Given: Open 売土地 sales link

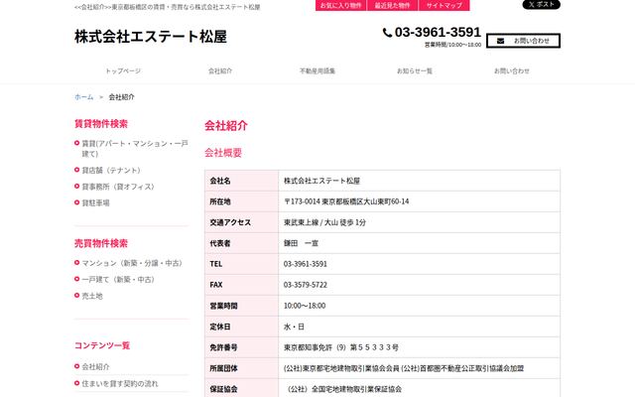Looking at the screenshot, I should (92, 296).
